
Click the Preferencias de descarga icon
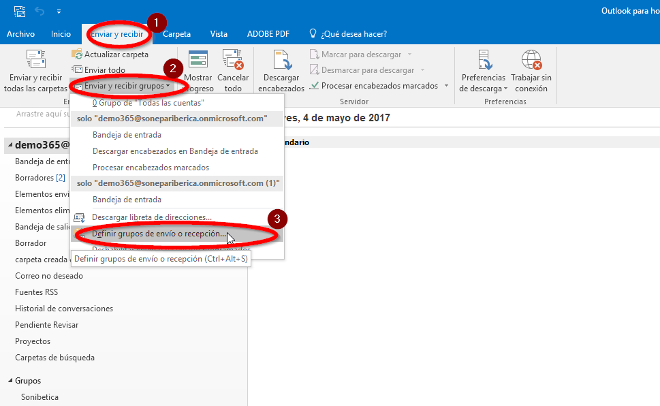point(484,59)
